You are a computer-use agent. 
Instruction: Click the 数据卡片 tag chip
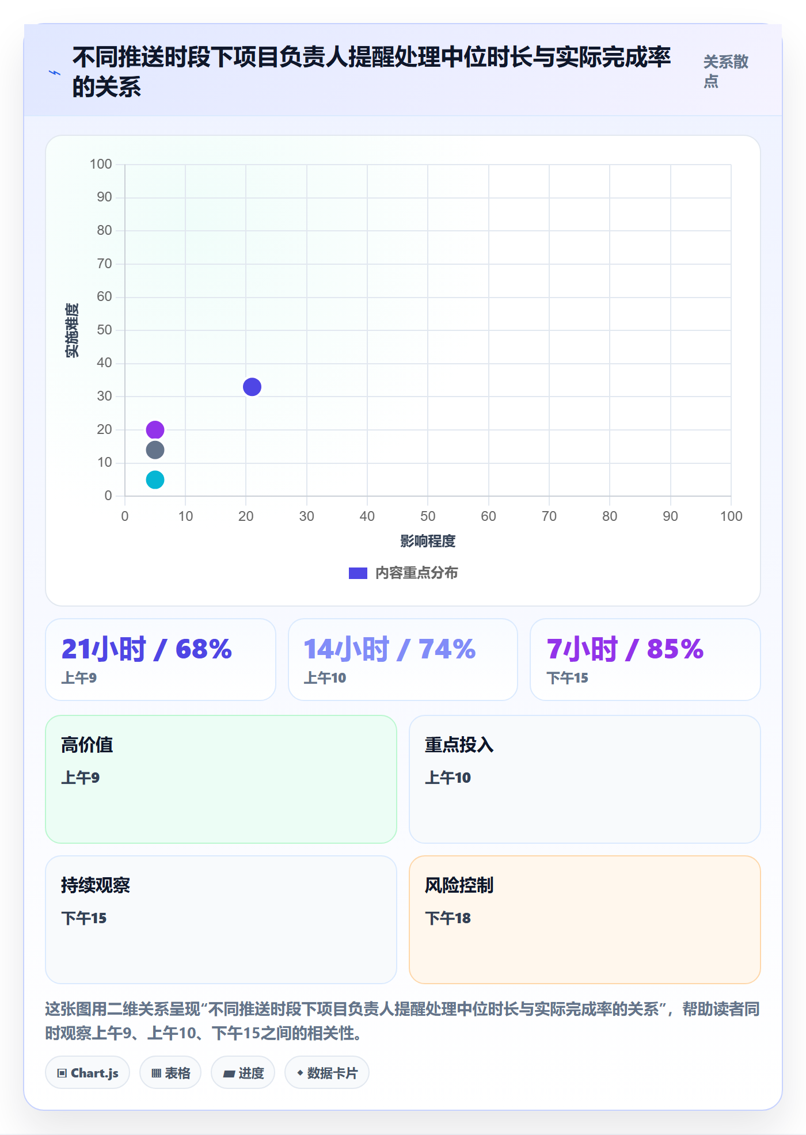click(327, 1073)
